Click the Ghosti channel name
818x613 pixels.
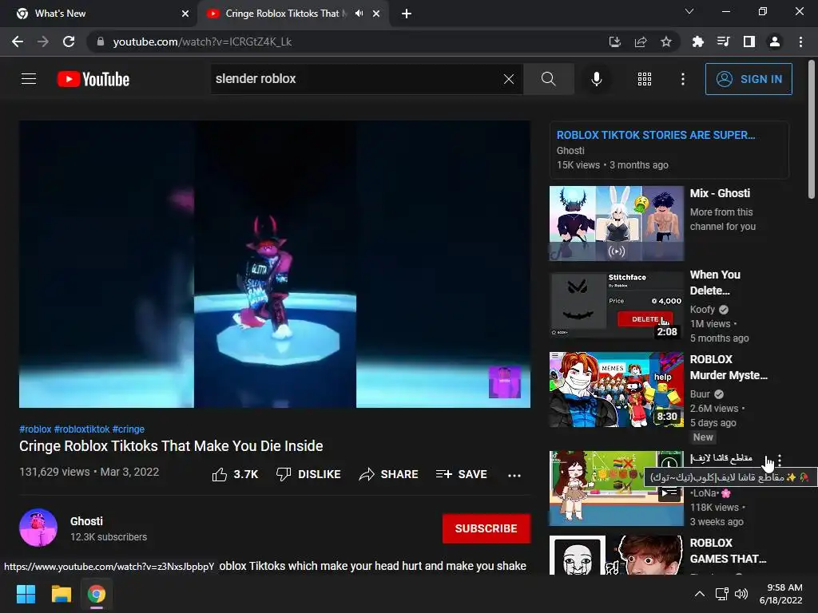click(x=86, y=521)
